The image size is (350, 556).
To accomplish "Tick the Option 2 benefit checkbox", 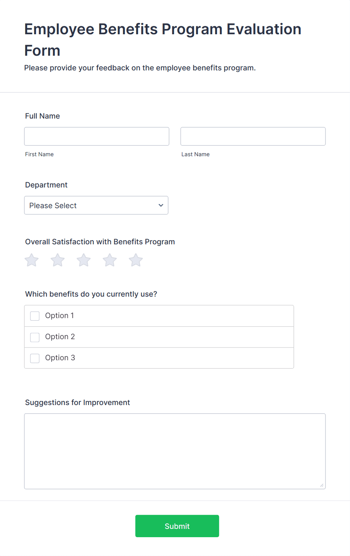I will [x=35, y=337].
